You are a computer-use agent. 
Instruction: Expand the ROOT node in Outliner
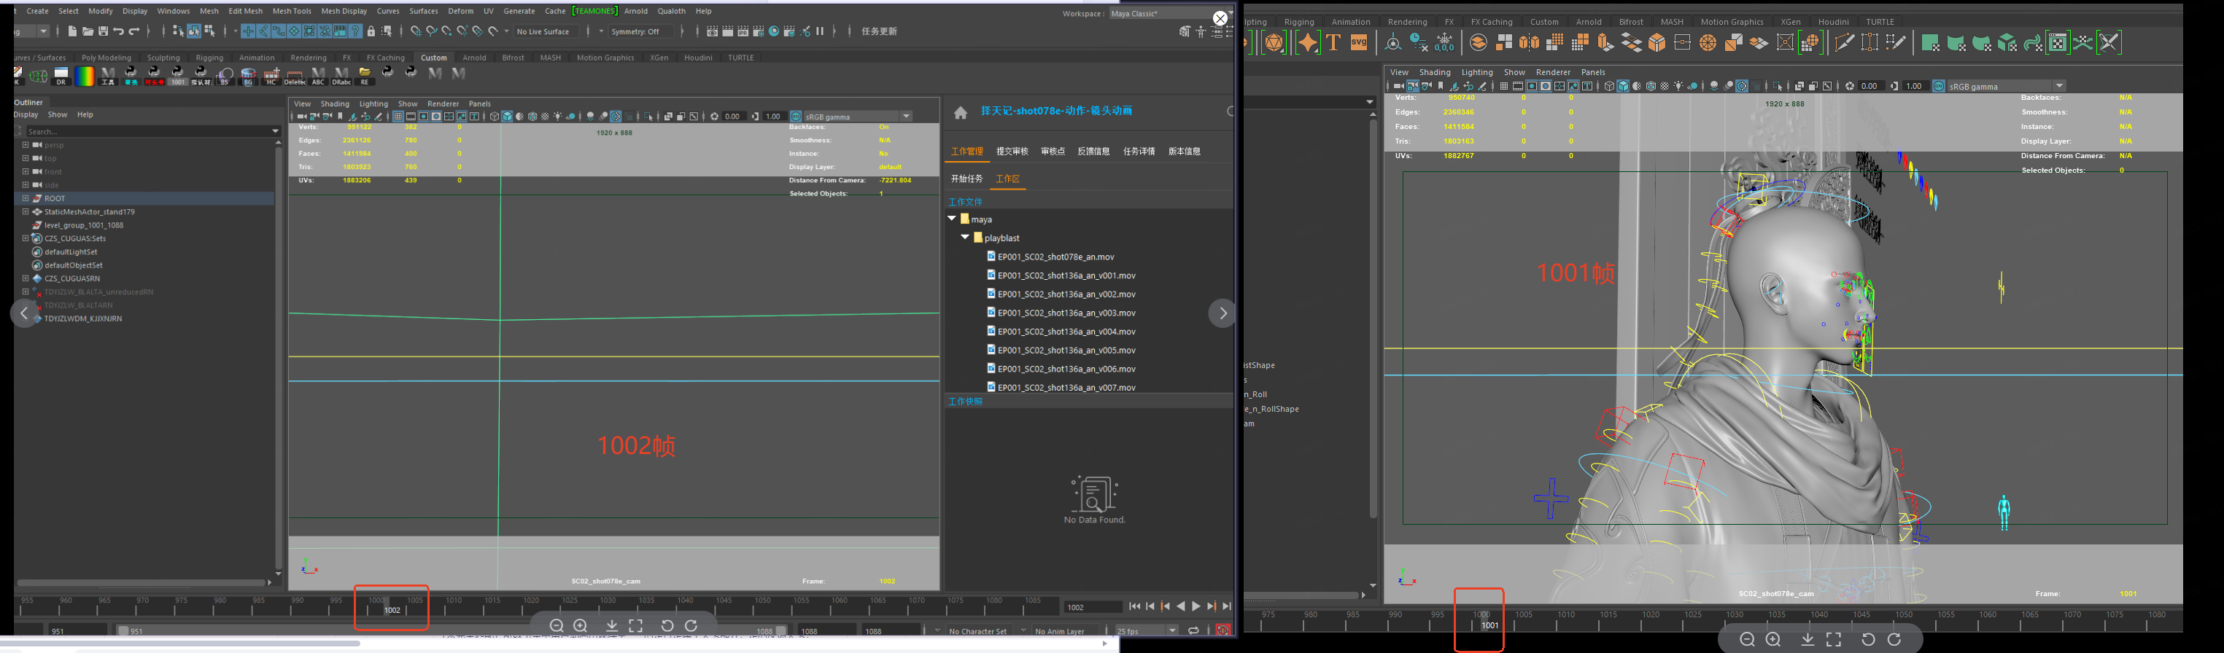point(26,198)
